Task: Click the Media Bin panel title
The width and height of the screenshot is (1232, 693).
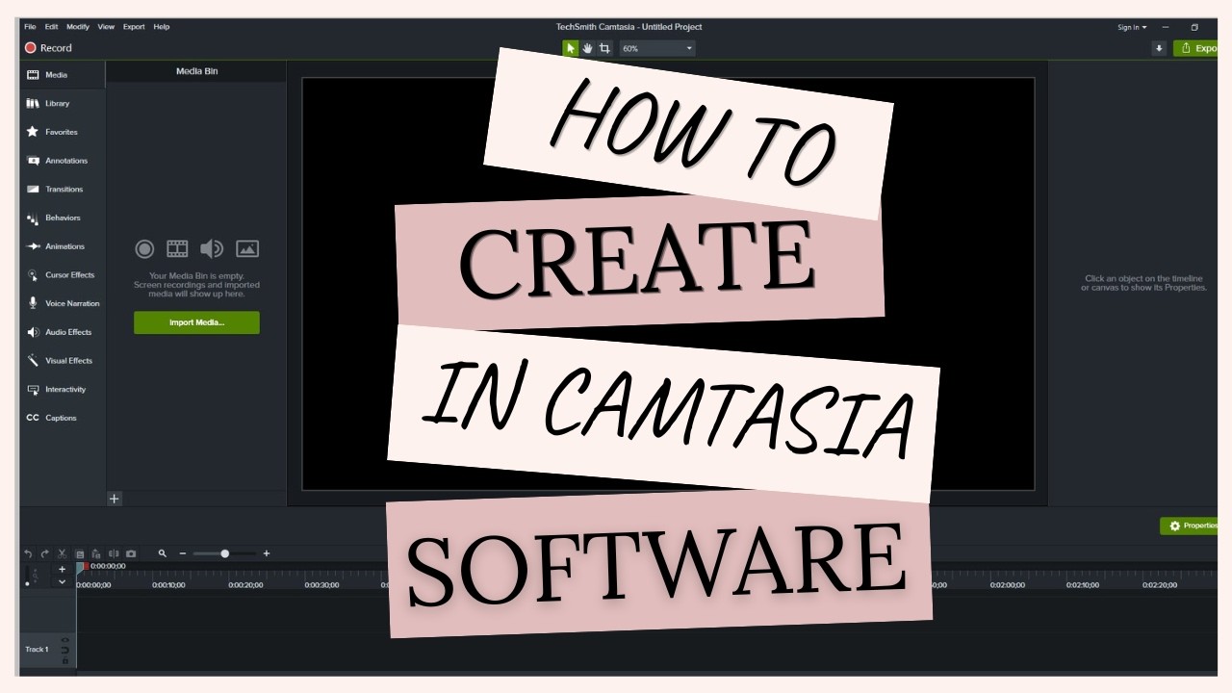Action: pyautogui.click(x=196, y=71)
